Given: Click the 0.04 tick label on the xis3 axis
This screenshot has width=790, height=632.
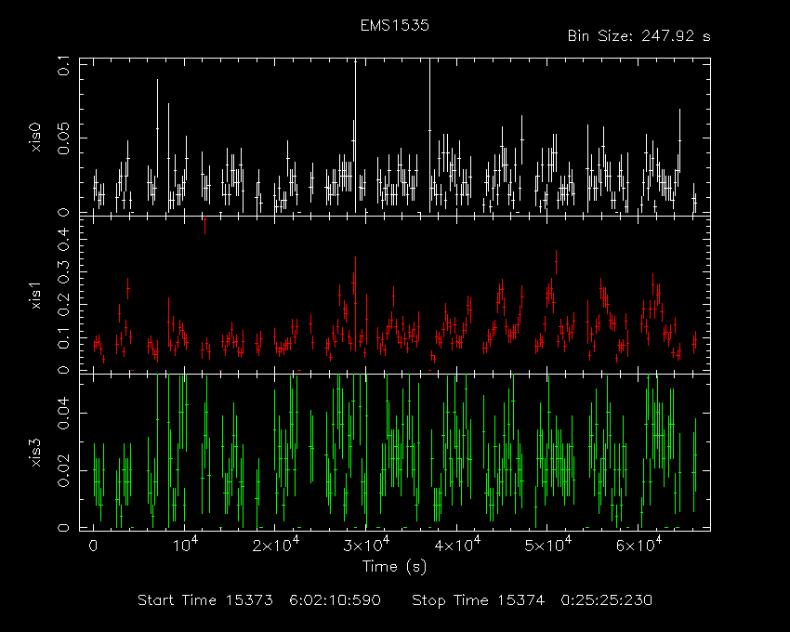Looking at the screenshot, I should pyautogui.click(x=64, y=413).
